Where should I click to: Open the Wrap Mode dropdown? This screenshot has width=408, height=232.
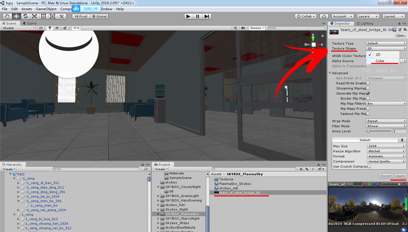386,121
